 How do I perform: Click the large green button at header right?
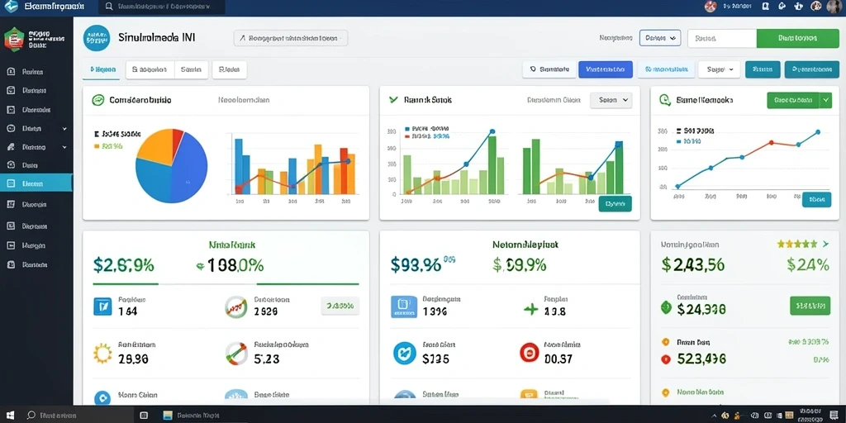tap(797, 38)
